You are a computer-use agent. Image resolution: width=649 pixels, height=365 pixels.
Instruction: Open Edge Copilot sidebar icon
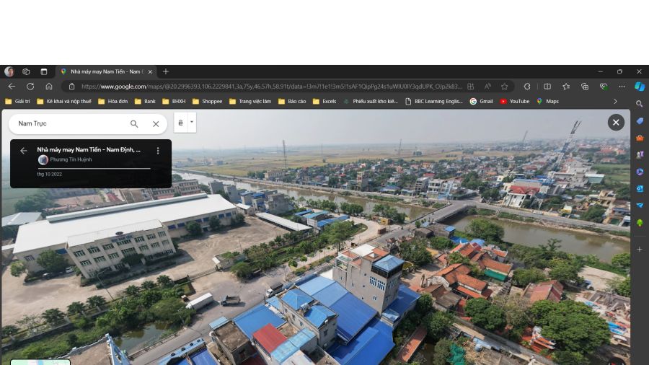pos(639,87)
